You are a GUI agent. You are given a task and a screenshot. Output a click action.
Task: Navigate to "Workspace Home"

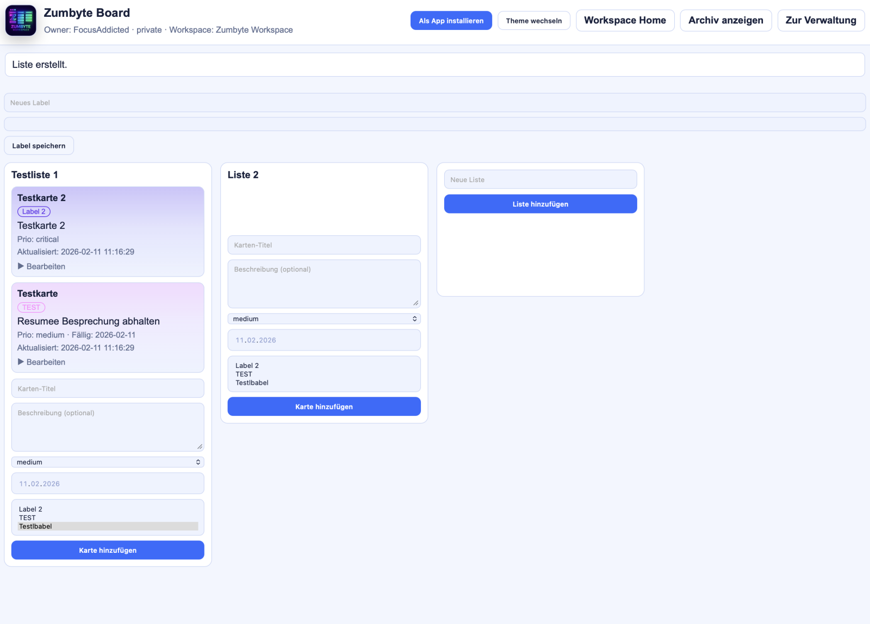pyautogui.click(x=625, y=20)
